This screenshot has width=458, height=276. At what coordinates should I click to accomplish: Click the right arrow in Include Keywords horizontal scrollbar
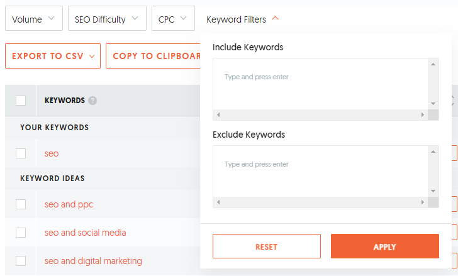pos(422,114)
